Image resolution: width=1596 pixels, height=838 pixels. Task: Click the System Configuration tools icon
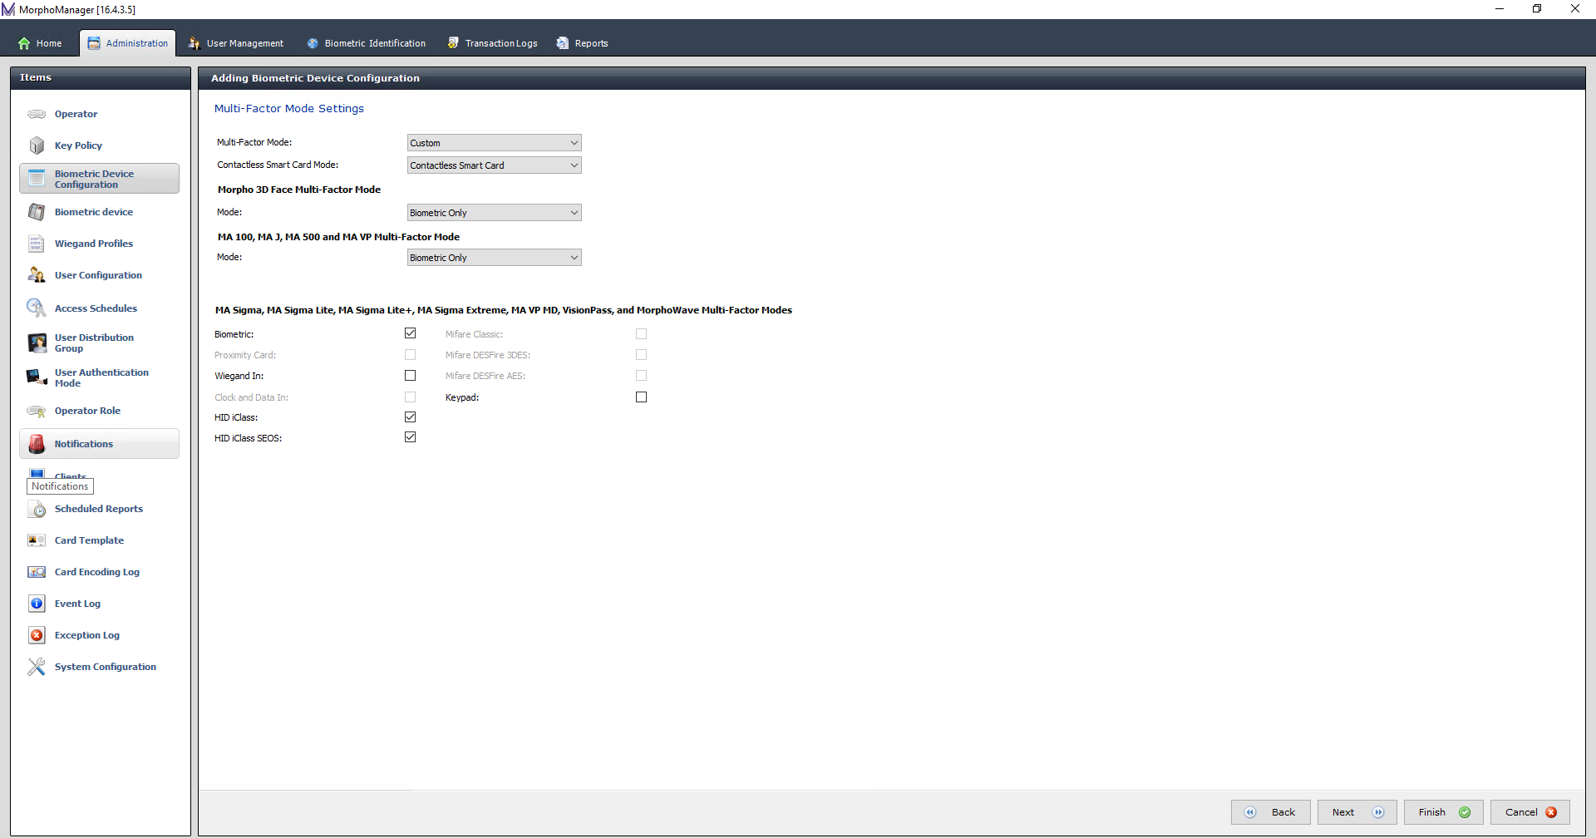[x=37, y=667]
